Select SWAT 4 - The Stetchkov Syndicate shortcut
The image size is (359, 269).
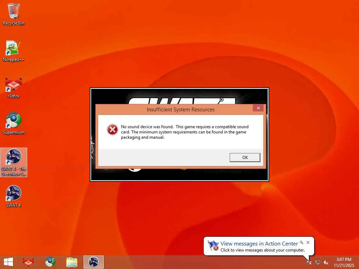14,163
